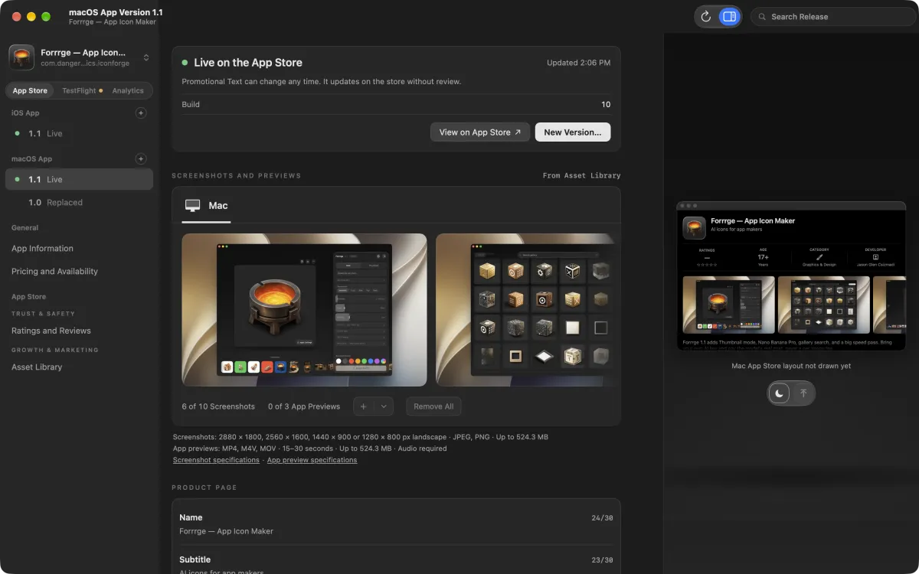Open Ratings and Reviews

click(51, 331)
